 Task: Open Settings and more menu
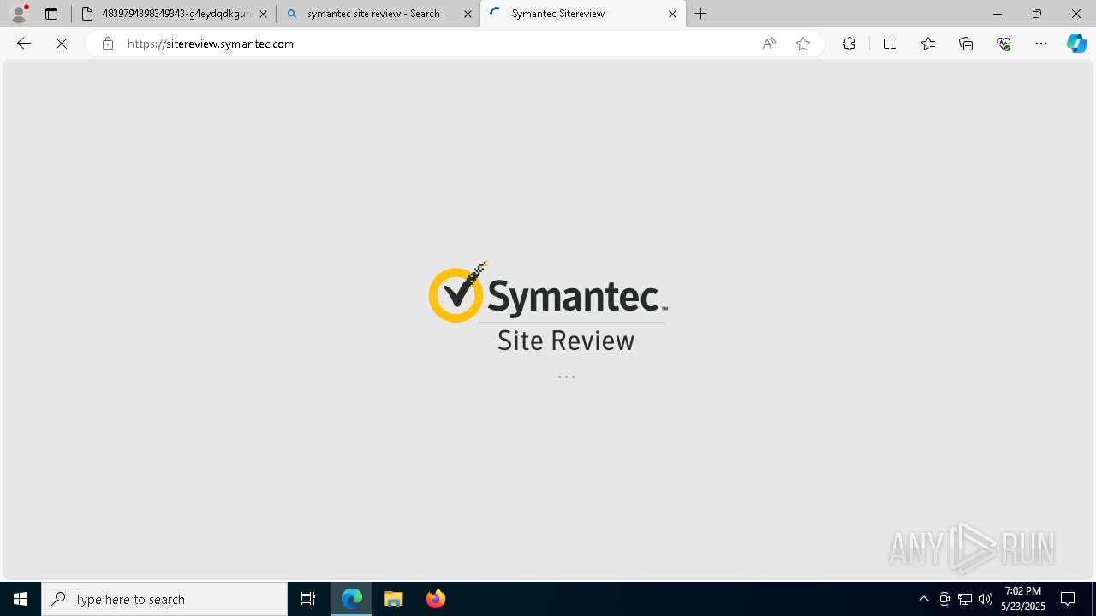point(1041,44)
